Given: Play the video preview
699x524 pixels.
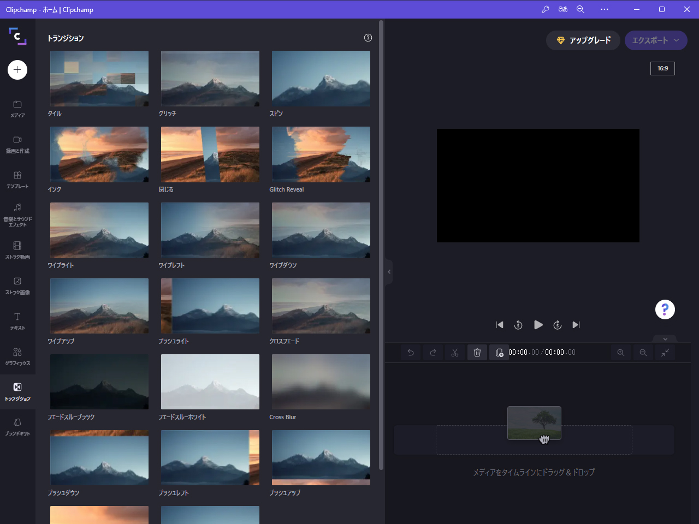Looking at the screenshot, I should pos(538,325).
